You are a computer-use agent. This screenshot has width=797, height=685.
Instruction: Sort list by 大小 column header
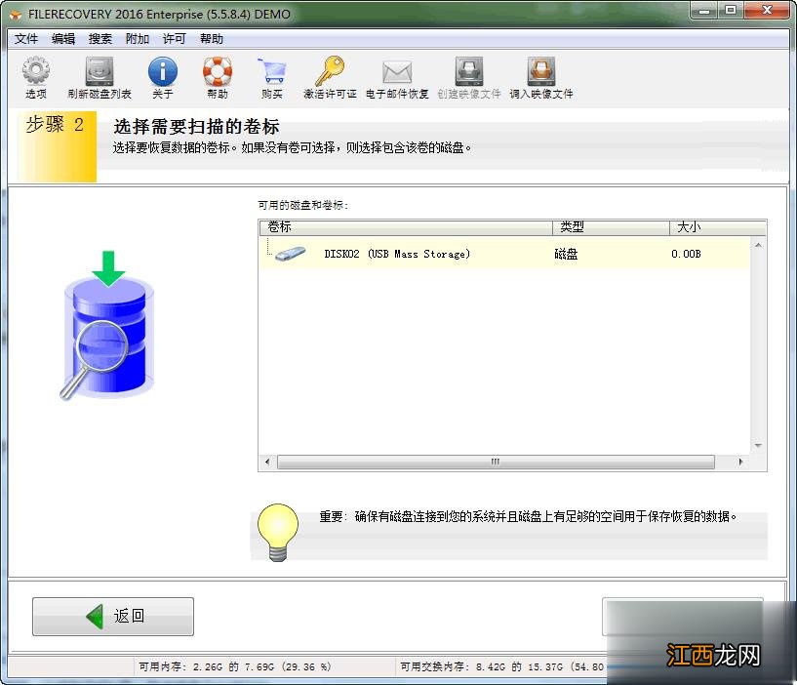710,227
